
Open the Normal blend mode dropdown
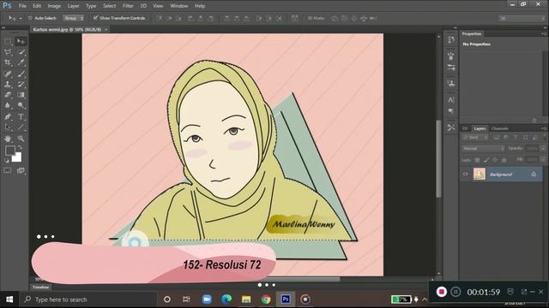coord(483,148)
